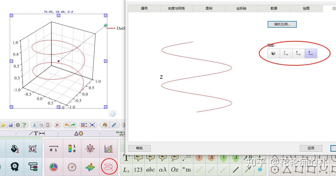The height and width of the screenshot is (176, 336).
Task: Switch to the 数据 tab
Action: point(274,8)
